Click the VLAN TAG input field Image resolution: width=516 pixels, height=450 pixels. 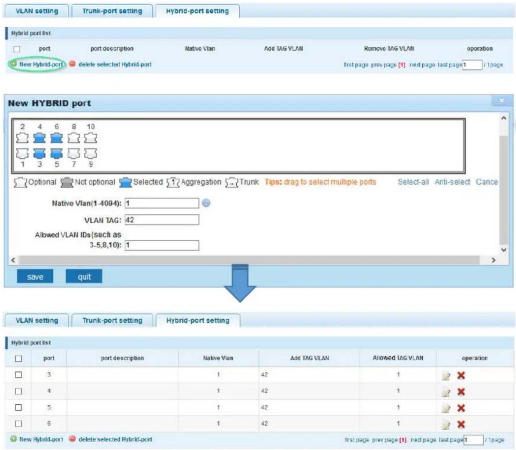coord(162,220)
